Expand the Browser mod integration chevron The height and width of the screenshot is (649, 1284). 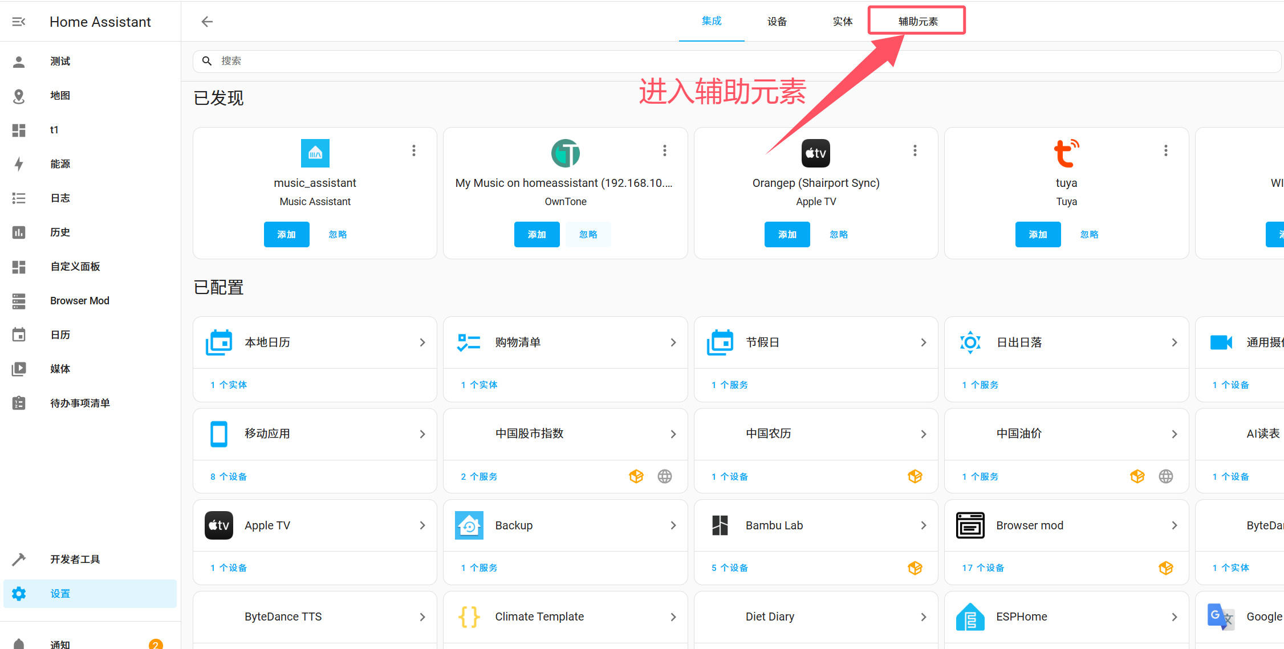(1174, 525)
